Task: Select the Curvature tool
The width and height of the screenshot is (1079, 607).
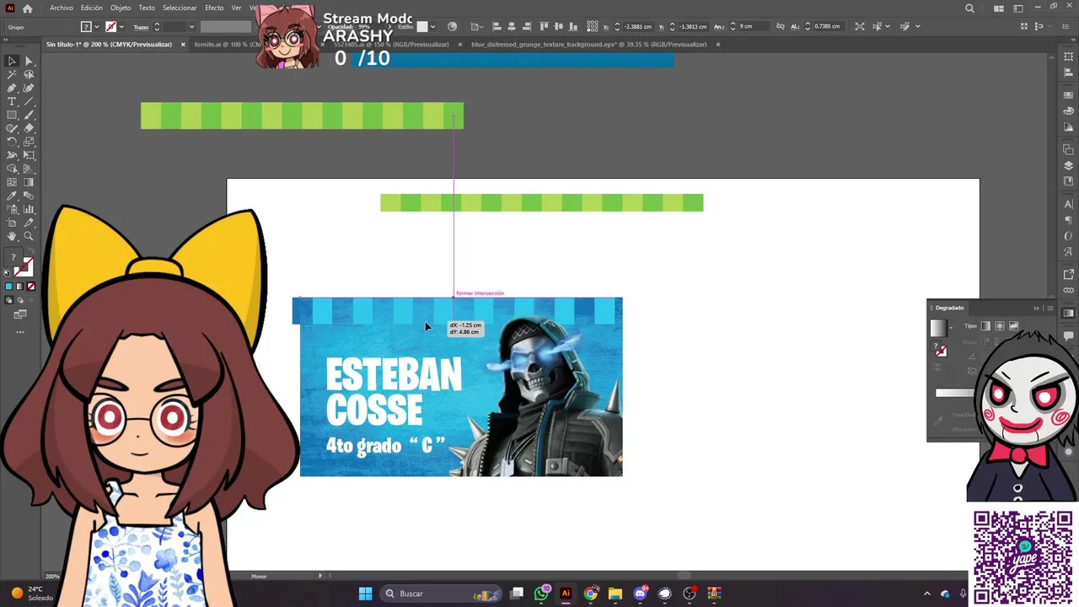Action: [29, 88]
